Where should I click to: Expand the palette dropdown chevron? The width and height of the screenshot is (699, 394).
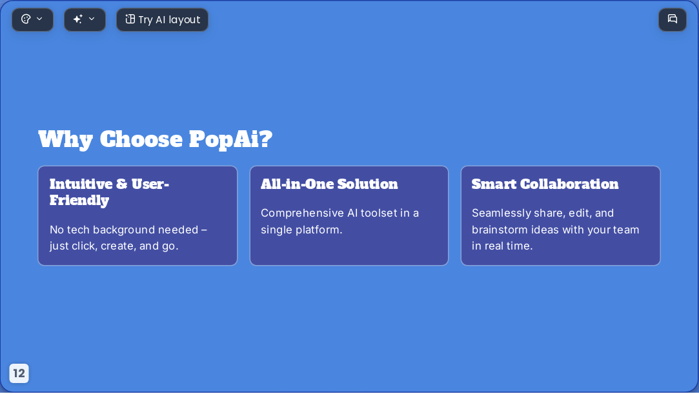pos(39,19)
